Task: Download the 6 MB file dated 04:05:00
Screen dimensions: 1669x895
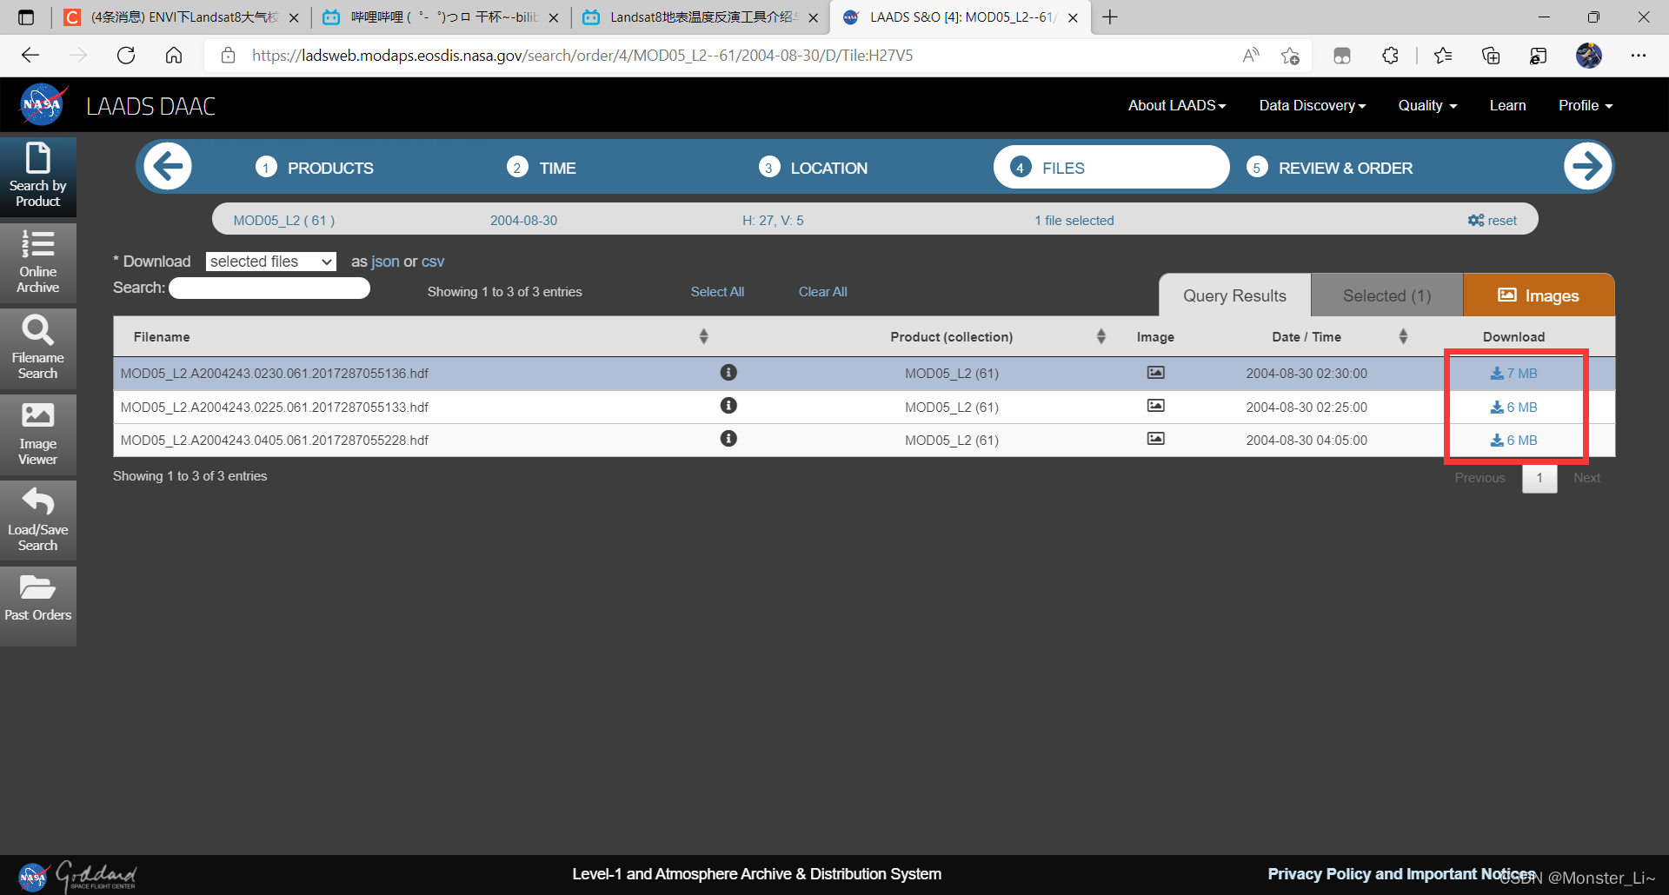Action: tap(1513, 441)
